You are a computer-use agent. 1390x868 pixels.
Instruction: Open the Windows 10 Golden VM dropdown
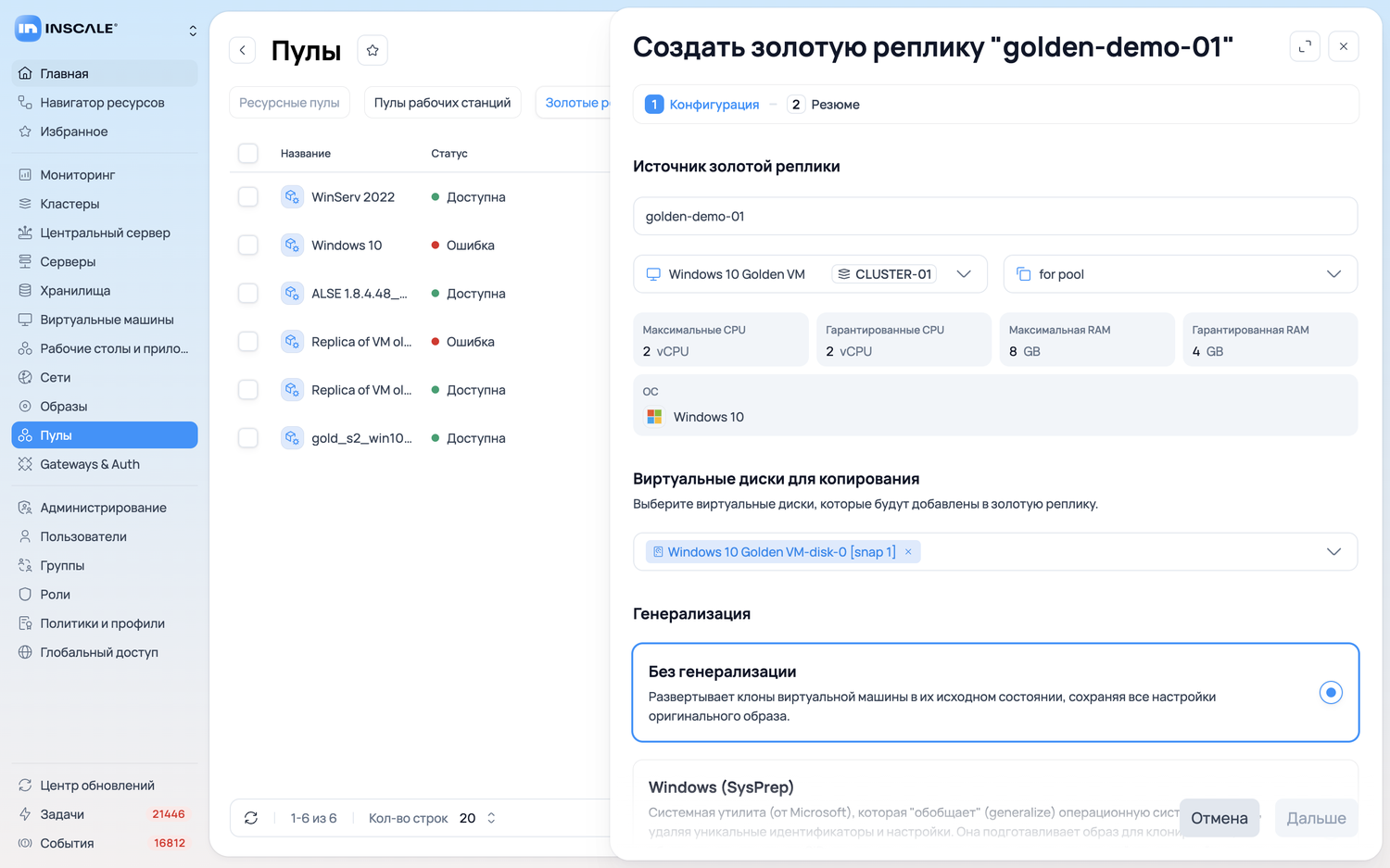click(x=809, y=274)
